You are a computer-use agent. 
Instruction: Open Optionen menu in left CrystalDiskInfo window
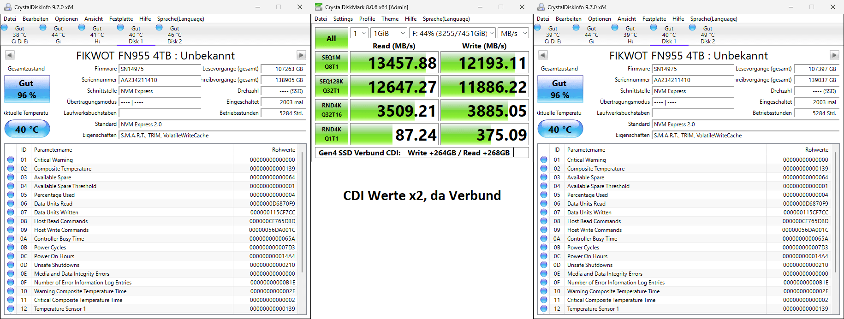click(x=66, y=19)
